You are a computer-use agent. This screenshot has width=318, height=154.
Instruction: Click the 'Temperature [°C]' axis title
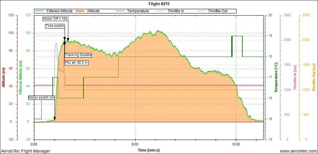[276, 77]
